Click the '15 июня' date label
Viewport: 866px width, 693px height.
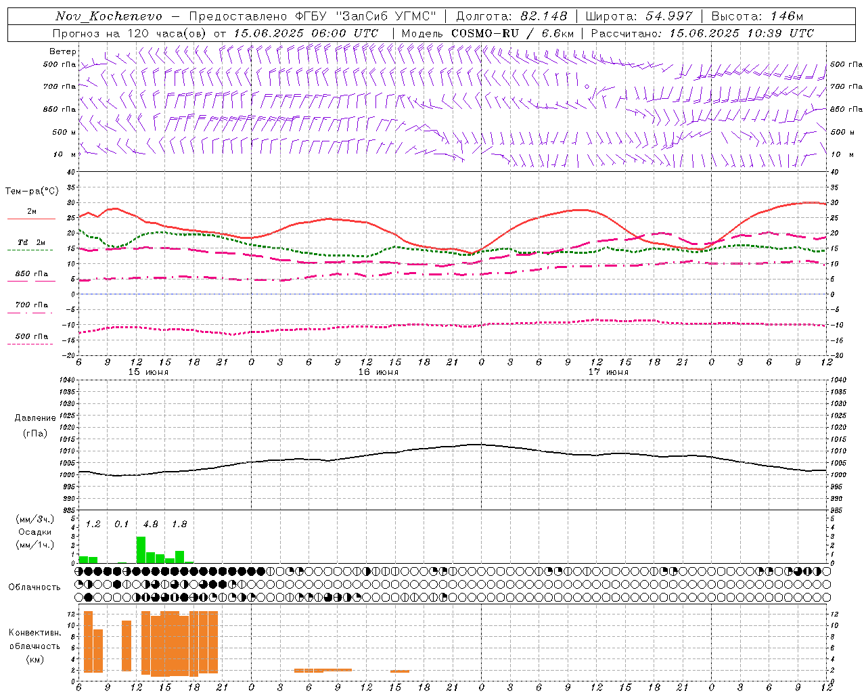[x=148, y=372]
